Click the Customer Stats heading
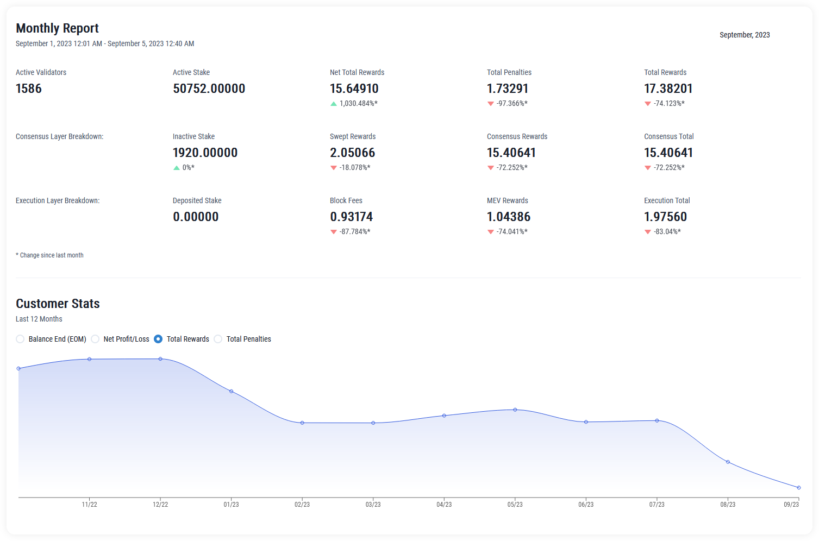 click(58, 304)
